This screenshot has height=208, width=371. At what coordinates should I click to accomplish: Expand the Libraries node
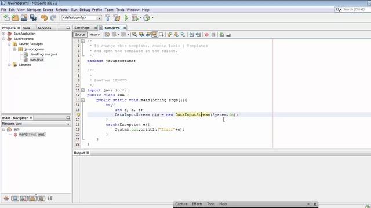click(9, 65)
